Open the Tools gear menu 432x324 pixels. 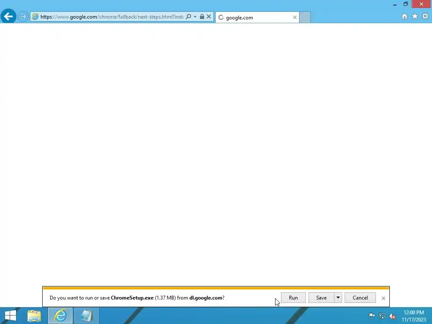[x=425, y=16]
